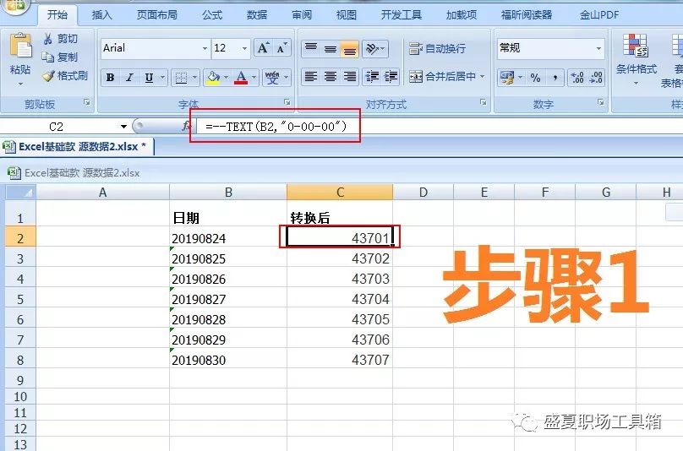Image resolution: width=683 pixels, height=451 pixels.
Task: Select cell showing 43707
Action: pyautogui.click(x=340, y=360)
